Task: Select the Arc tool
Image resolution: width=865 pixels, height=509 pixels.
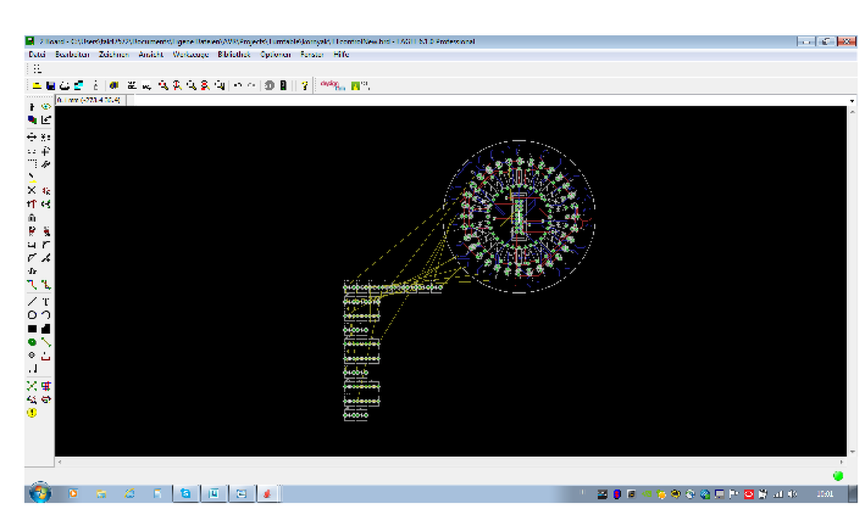Action: (x=46, y=315)
